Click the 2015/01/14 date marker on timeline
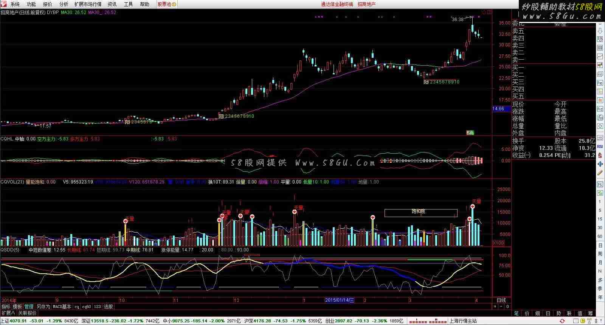The width and height of the screenshot is (605, 325). point(340,300)
